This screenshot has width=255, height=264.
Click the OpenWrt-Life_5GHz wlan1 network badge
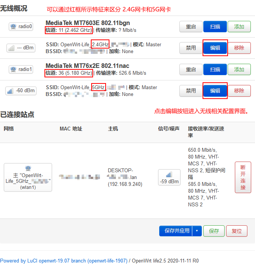[28, 177]
